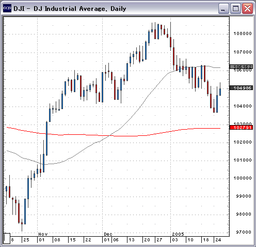256x247 pixels.
Task: Click the white cursor box at time axis start
Action: coord(7,238)
